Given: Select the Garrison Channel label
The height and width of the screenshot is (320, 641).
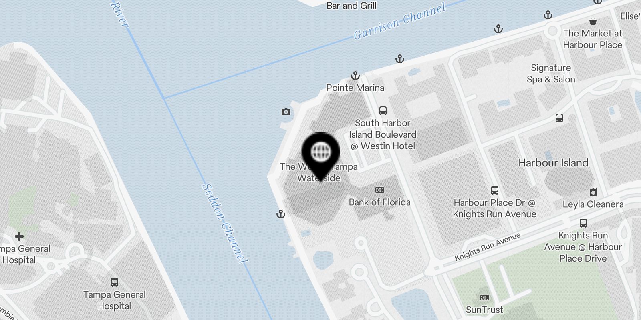Looking at the screenshot, I should [x=399, y=21].
